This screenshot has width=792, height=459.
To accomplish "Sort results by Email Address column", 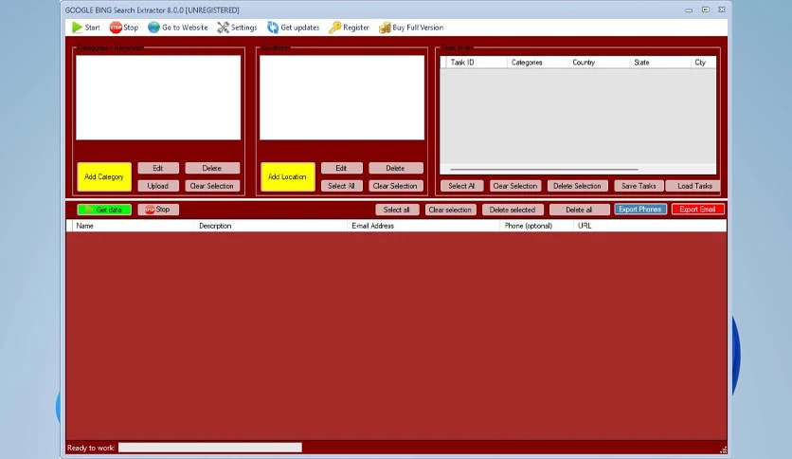I will [423, 226].
